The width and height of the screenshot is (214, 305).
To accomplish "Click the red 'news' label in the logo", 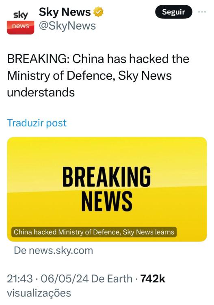I will (20, 26).
